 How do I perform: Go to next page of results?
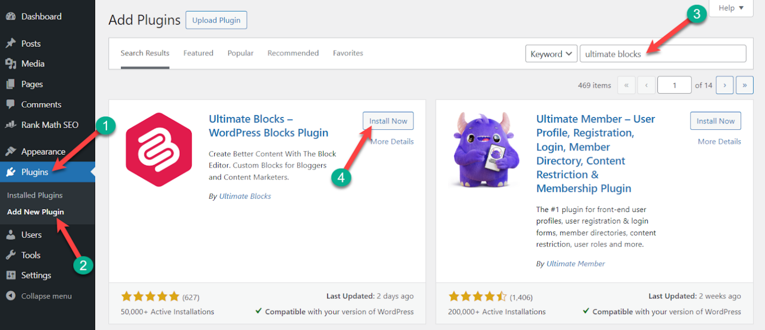coord(725,85)
